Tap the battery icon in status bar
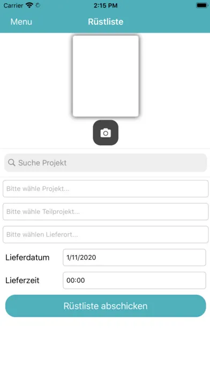This screenshot has height=373, width=210. coord(202,5)
